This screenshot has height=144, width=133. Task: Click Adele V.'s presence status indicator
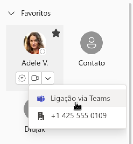[43, 51]
